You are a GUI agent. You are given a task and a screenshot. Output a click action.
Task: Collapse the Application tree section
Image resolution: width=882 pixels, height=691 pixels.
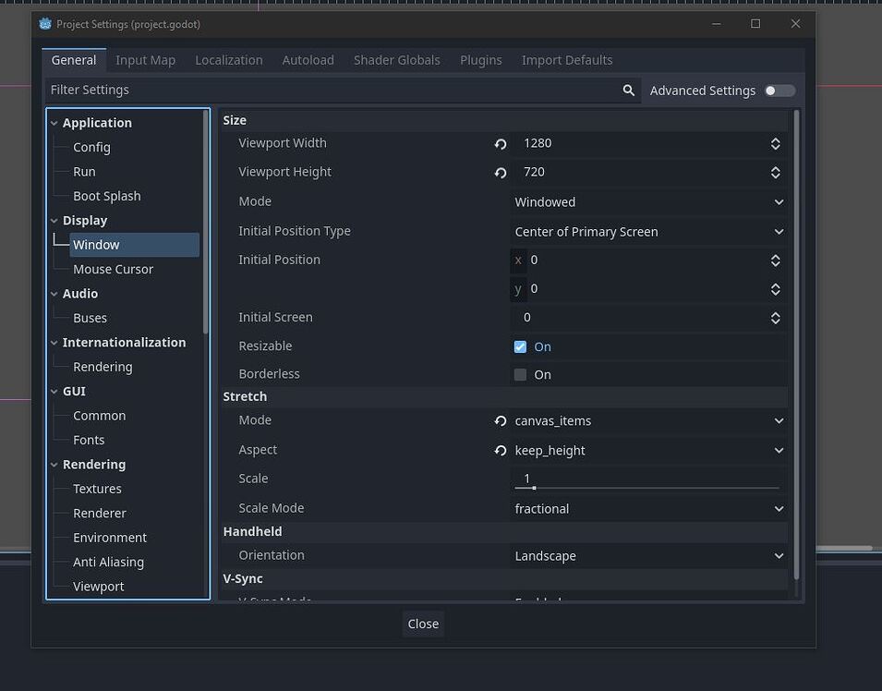54,124
